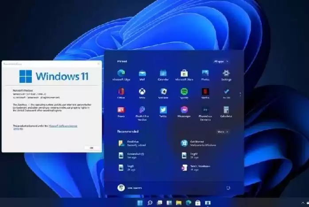Open Microsoft Store in the pinned apps

[184, 75]
